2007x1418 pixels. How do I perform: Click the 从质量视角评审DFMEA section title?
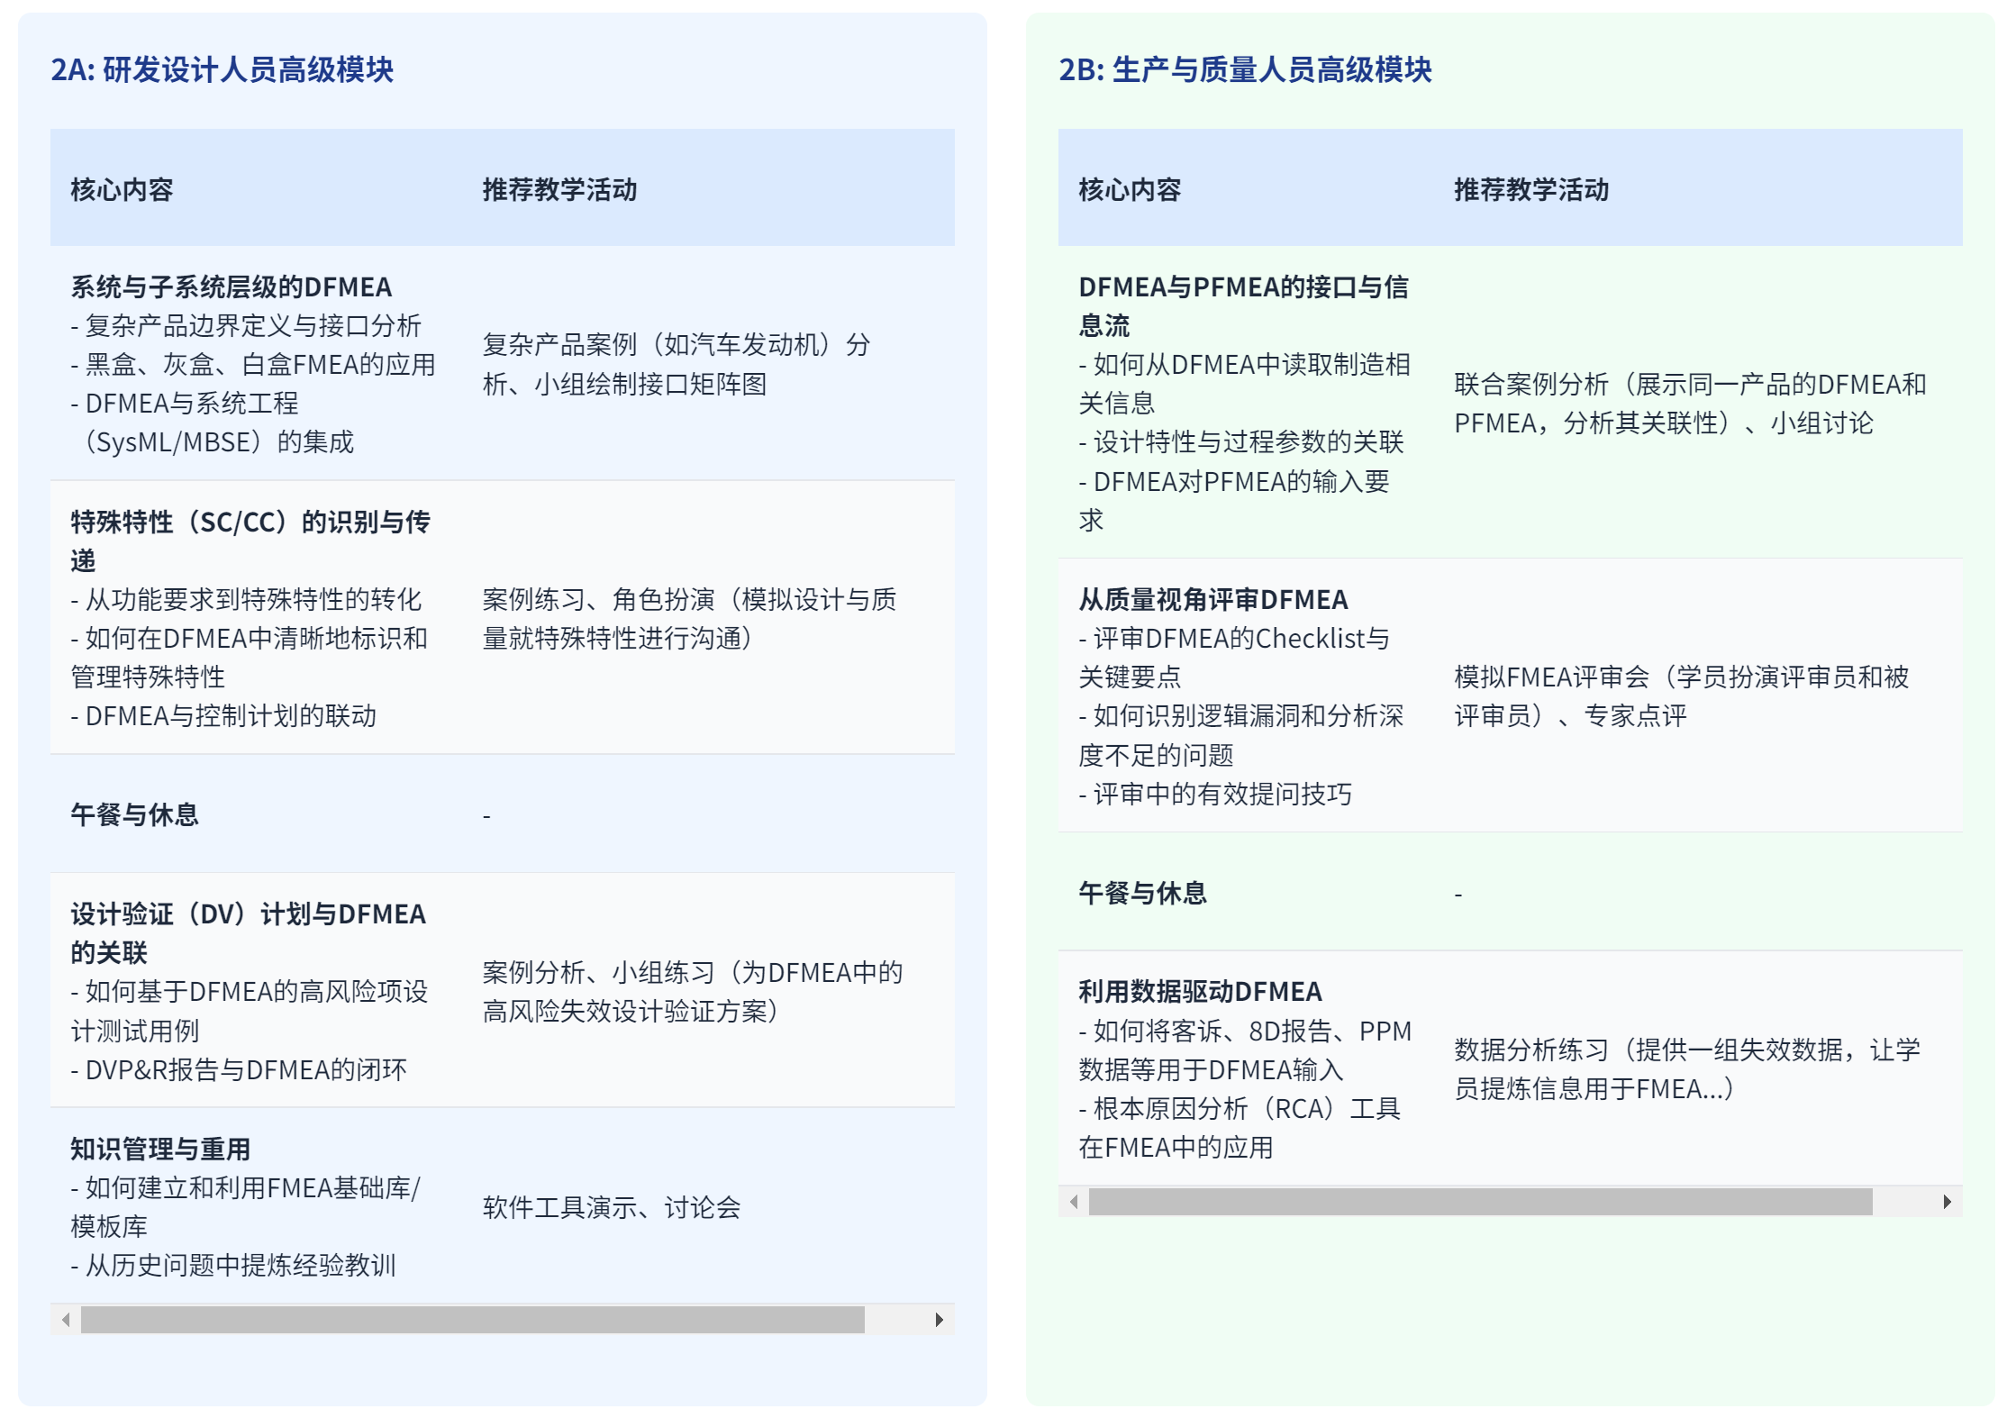click(1213, 598)
